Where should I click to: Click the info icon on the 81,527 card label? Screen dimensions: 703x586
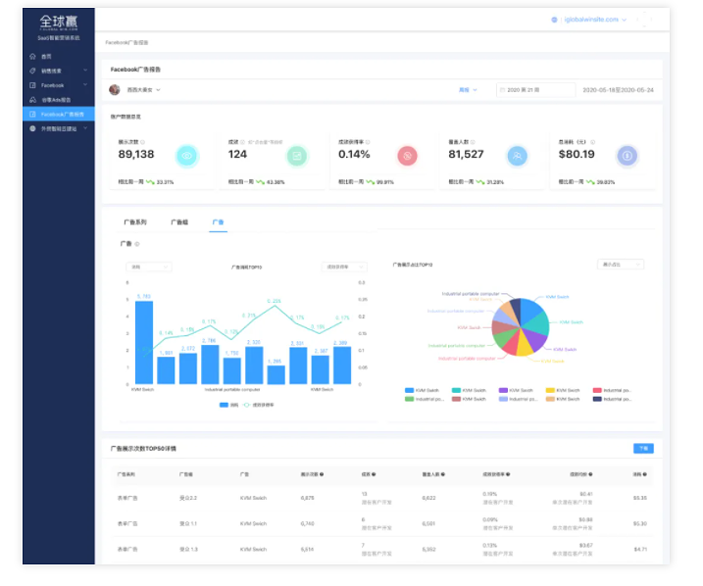tap(473, 142)
